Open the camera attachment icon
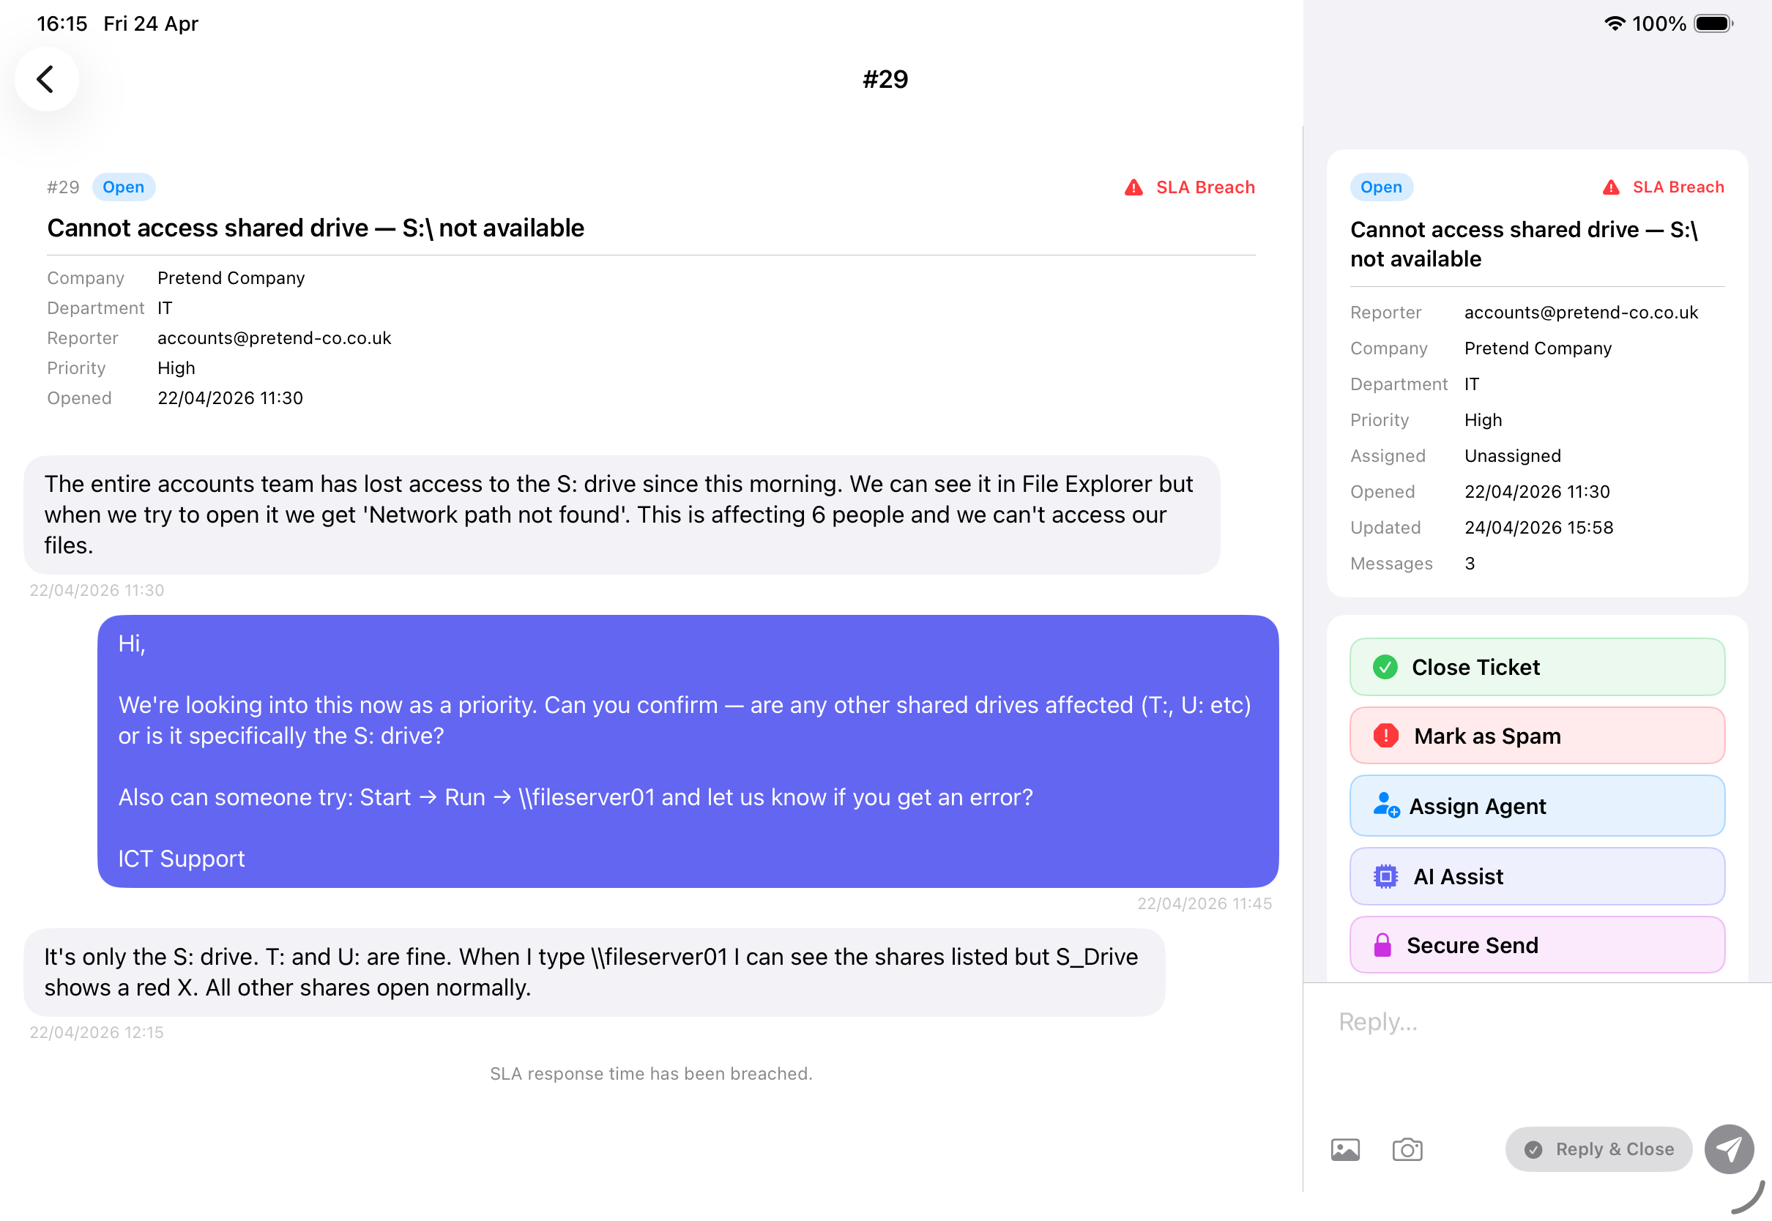 tap(1407, 1149)
